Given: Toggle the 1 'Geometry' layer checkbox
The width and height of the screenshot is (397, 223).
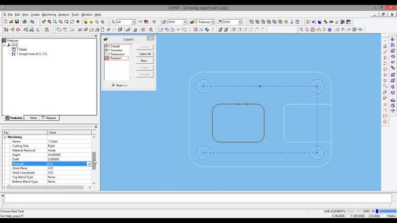Looking at the screenshot, I should (x=106, y=50).
